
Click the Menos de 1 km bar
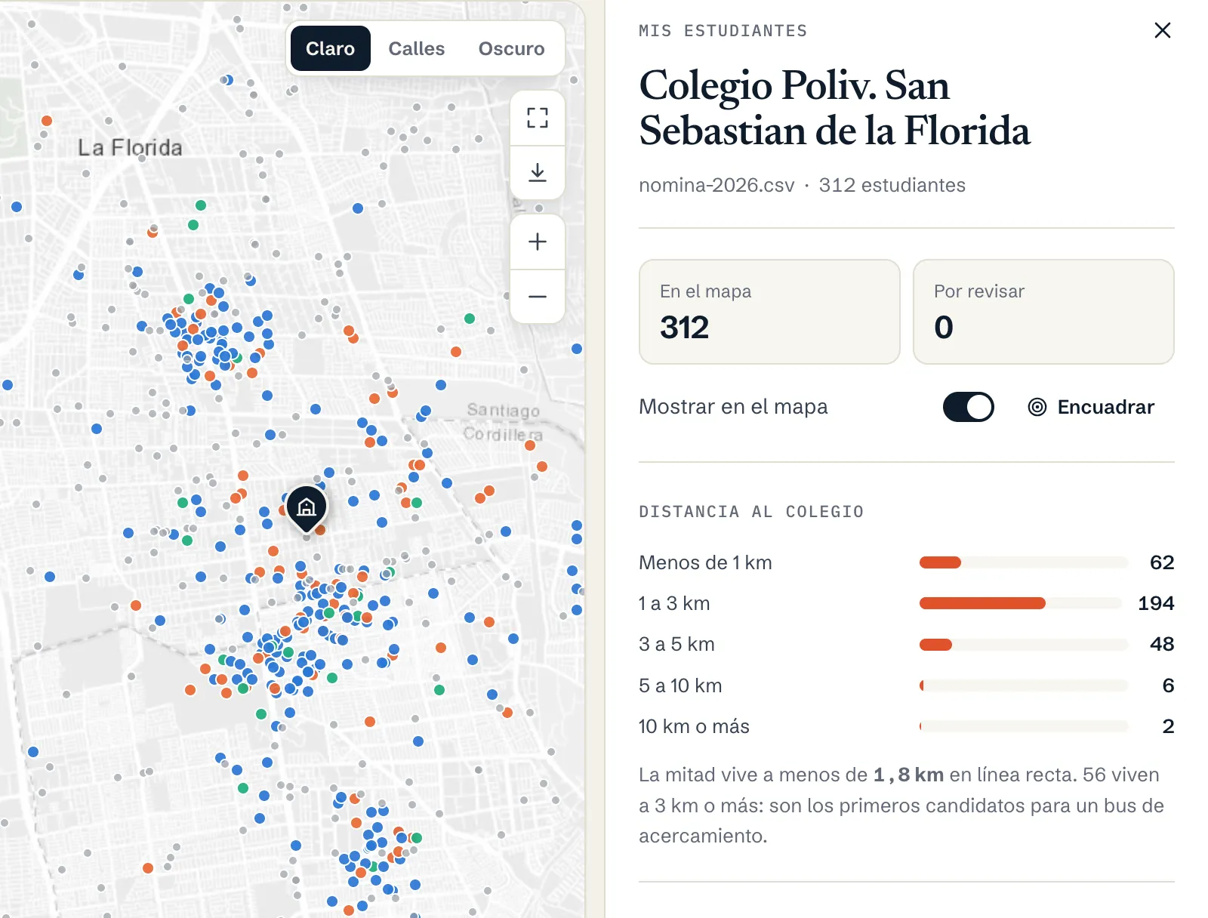[1023, 562]
